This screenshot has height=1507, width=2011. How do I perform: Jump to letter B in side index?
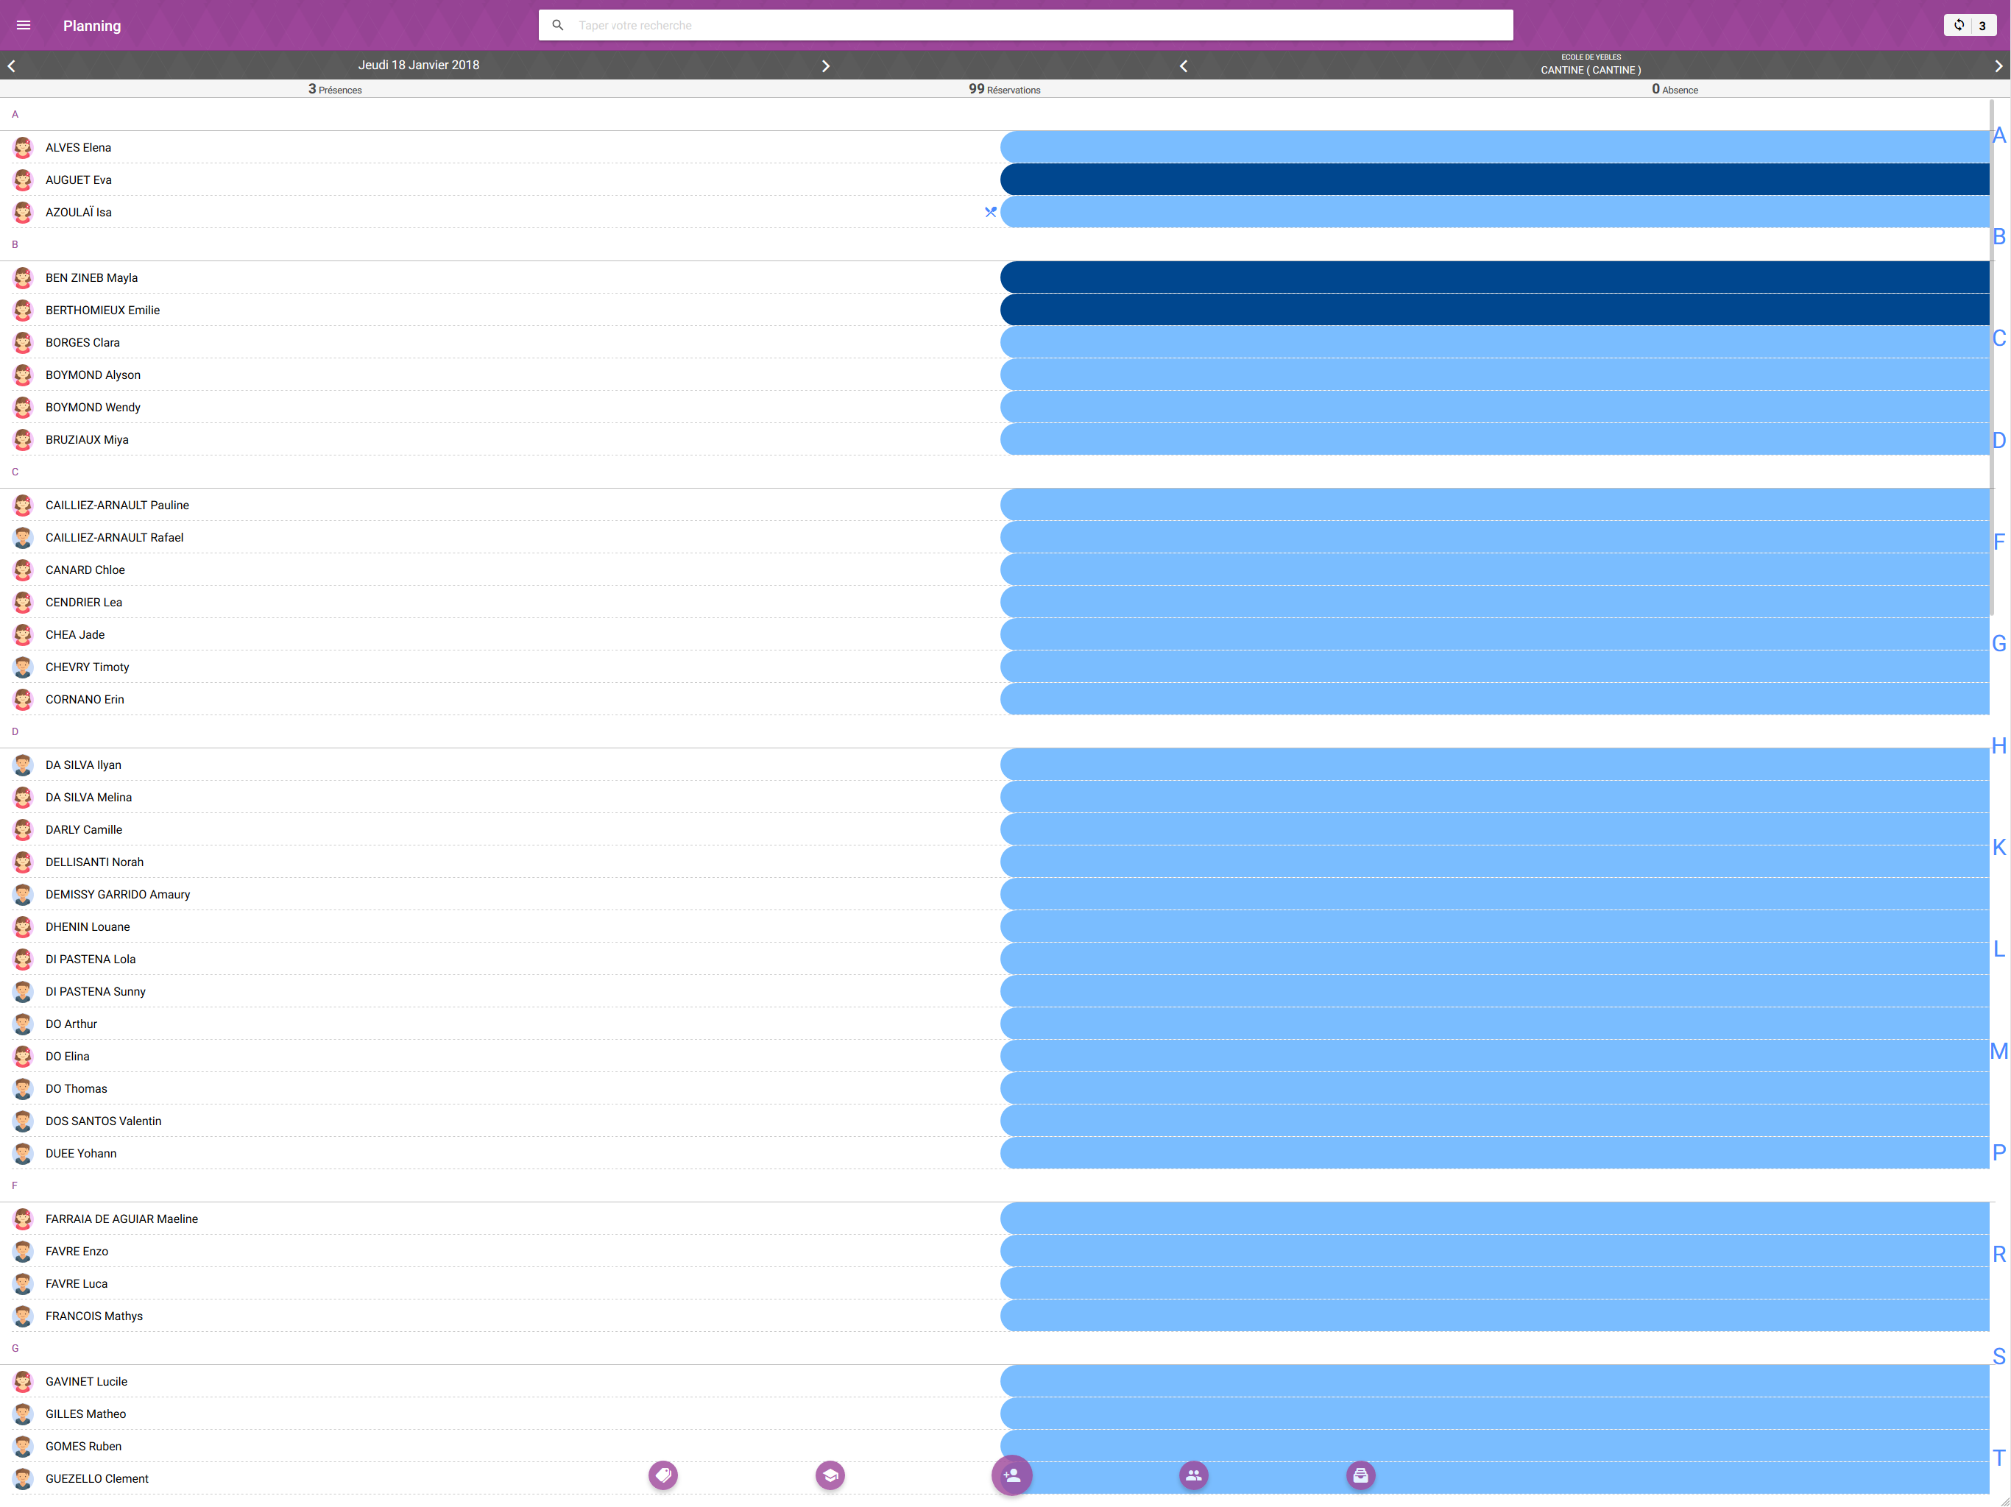pyautogui.click(x=1999, y=237)
